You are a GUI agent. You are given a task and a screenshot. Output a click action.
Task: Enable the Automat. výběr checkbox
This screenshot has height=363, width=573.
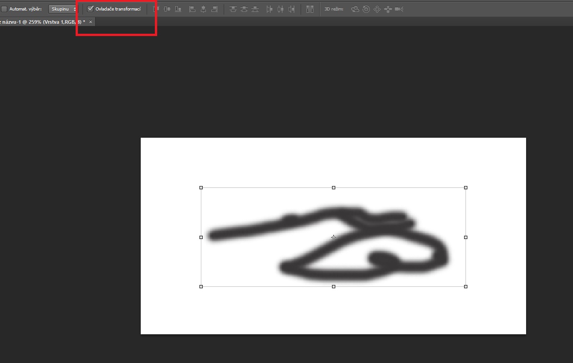coord(5,9)
